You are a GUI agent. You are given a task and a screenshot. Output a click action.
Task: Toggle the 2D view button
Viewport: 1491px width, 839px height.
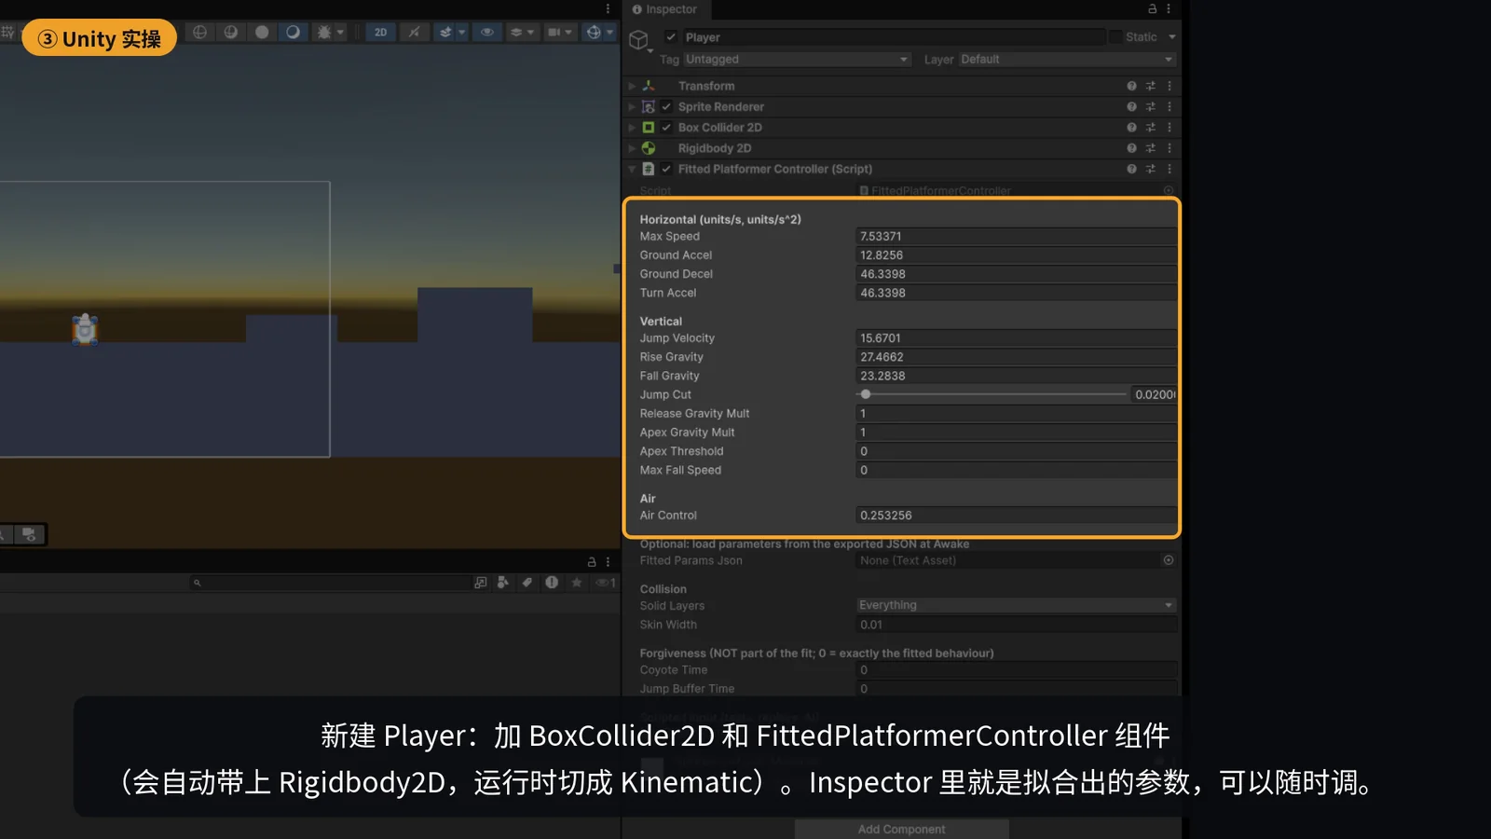(x=380, y=32)
